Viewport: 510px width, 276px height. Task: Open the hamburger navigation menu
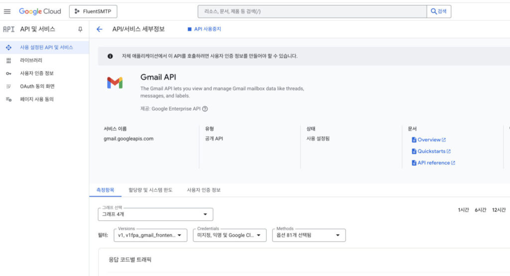click(7, 11)
